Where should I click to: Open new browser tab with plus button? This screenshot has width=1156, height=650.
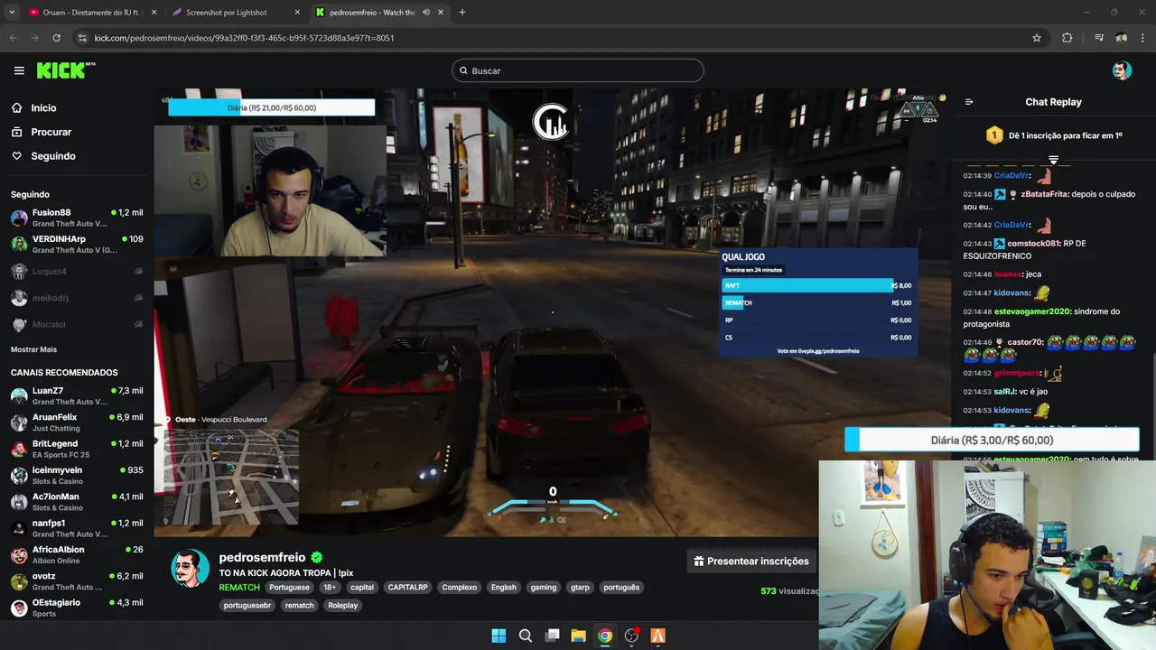[x=462, y=13]
